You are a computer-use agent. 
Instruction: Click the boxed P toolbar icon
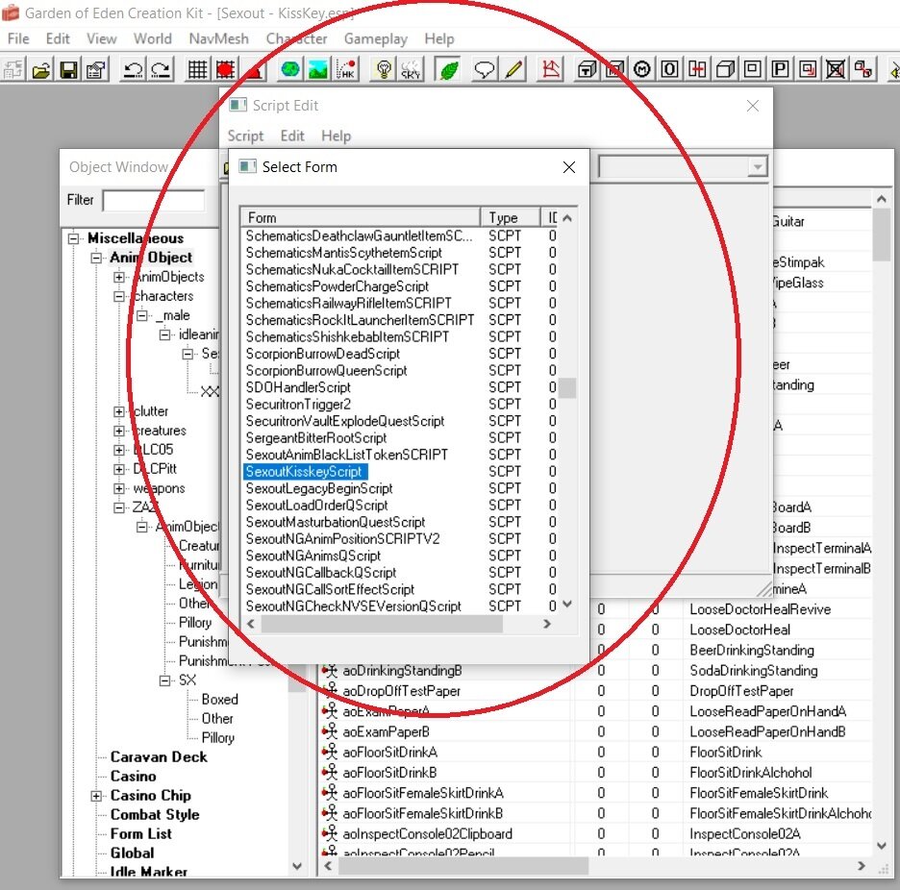coord(780,70)
